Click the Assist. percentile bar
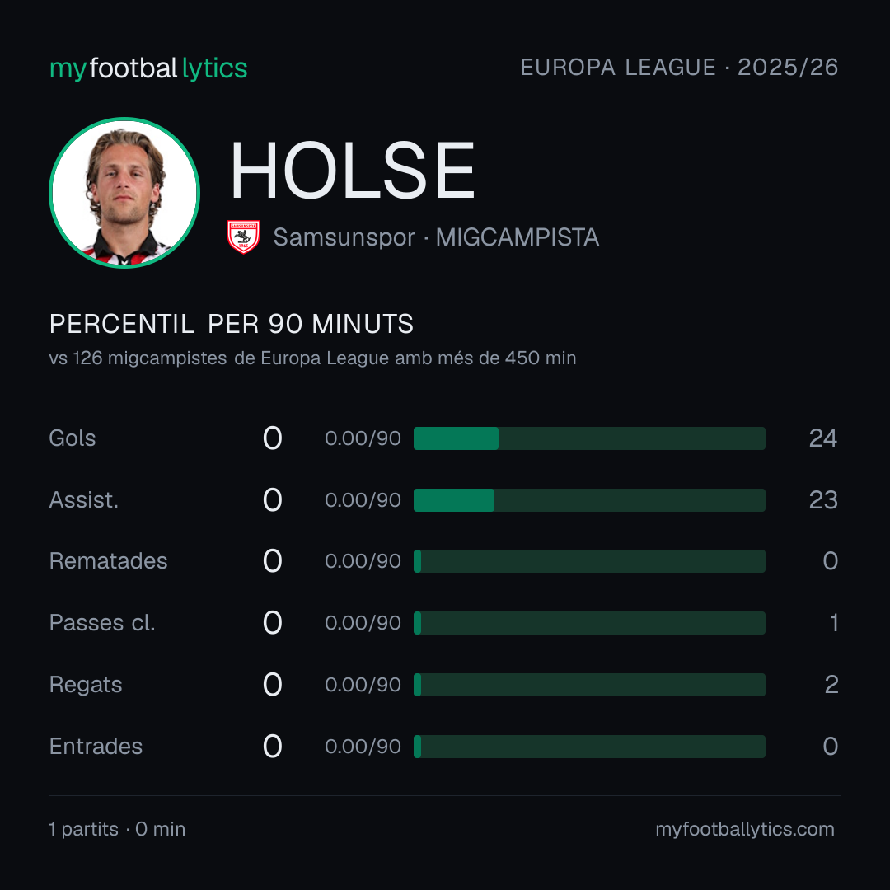The width and height of the screenshot is (890, 890). pos(589,500)
